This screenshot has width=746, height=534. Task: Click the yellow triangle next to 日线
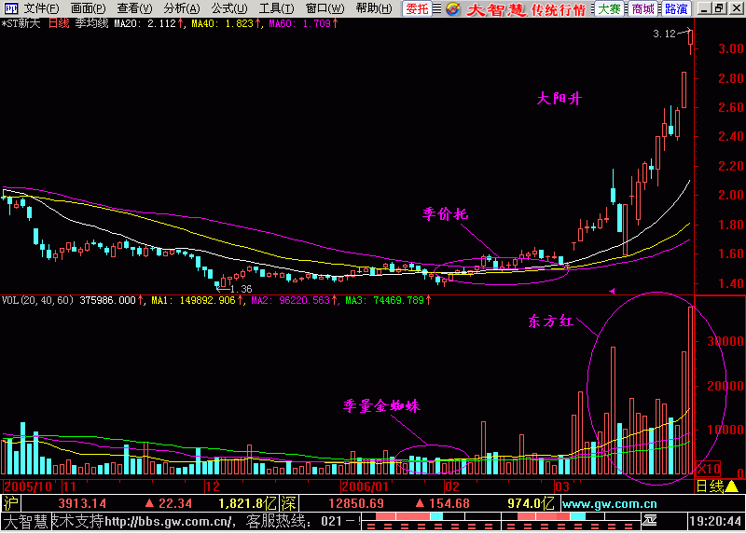click(732, 486)
